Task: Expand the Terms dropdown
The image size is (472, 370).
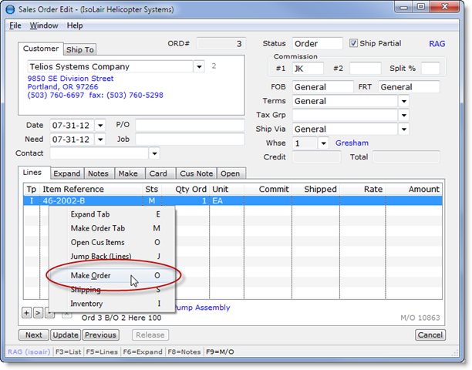Action: [x=403, y=101]
